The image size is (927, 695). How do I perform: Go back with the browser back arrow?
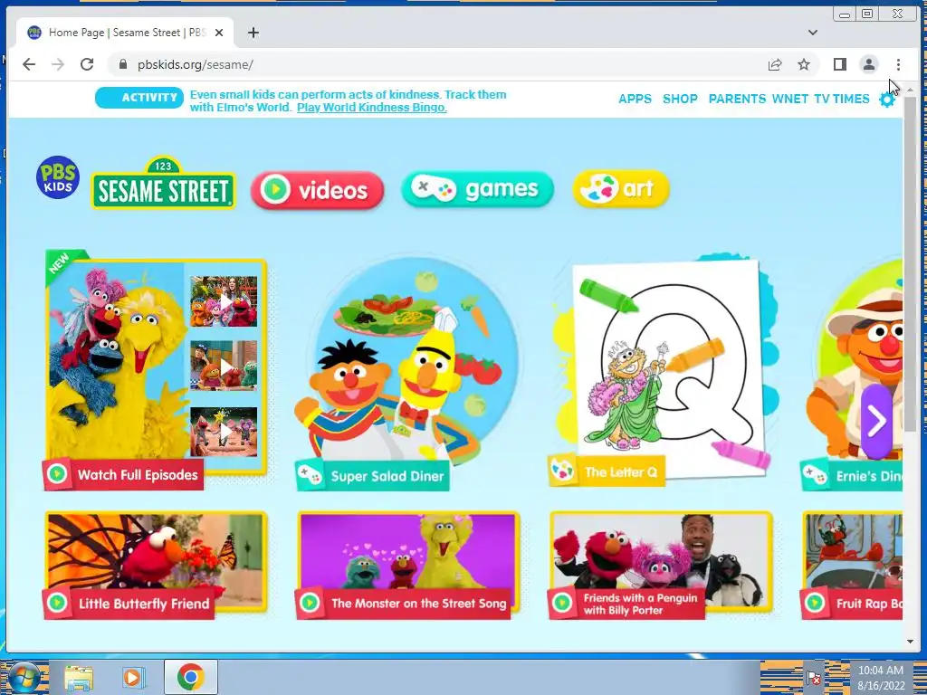[x=28, y=64]
